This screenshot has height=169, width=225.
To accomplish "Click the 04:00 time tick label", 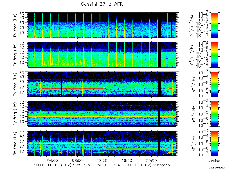I will [x=53, y=161].
